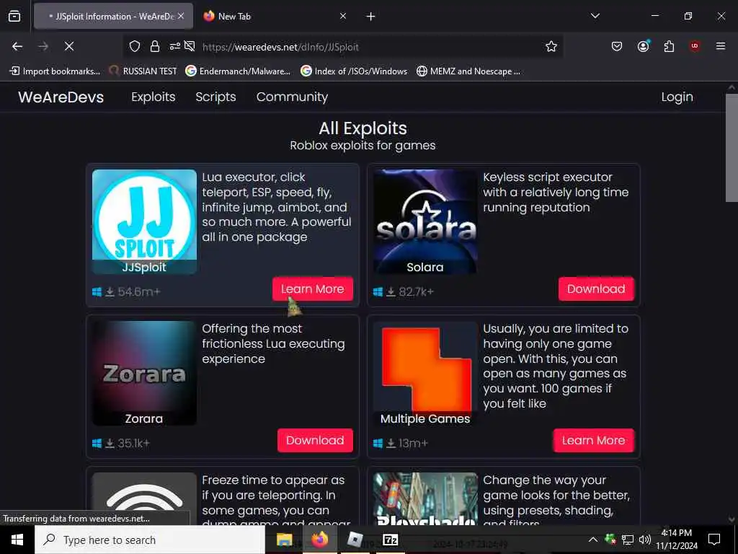View site security padlock info
The width and height of the screenshot is (738, 554).
154,46
